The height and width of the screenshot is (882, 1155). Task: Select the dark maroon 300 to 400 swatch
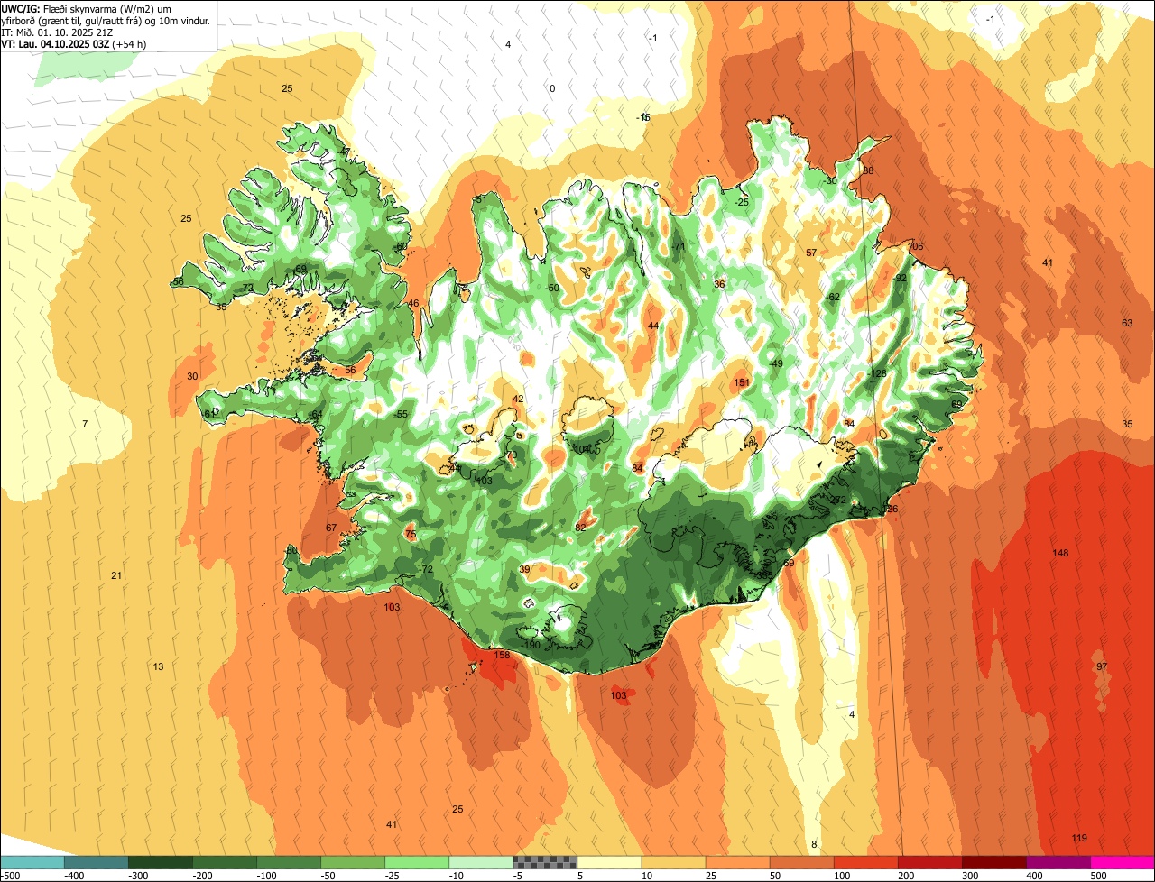[x=993, y=862]
